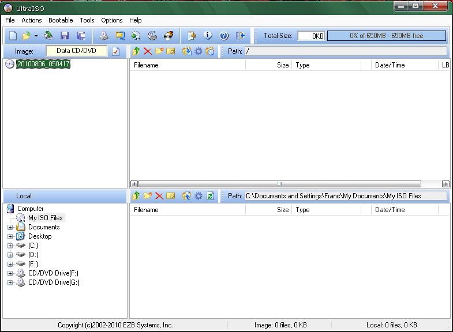Select the 20100806_050417 image root node
453x332 pixels.
click(43, 64)
